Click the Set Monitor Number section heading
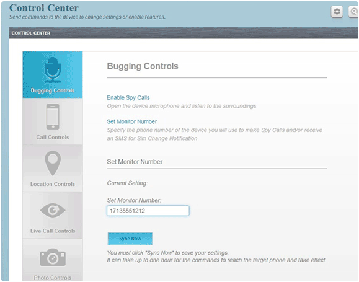359x282 pixels. (x=135, y=162)
